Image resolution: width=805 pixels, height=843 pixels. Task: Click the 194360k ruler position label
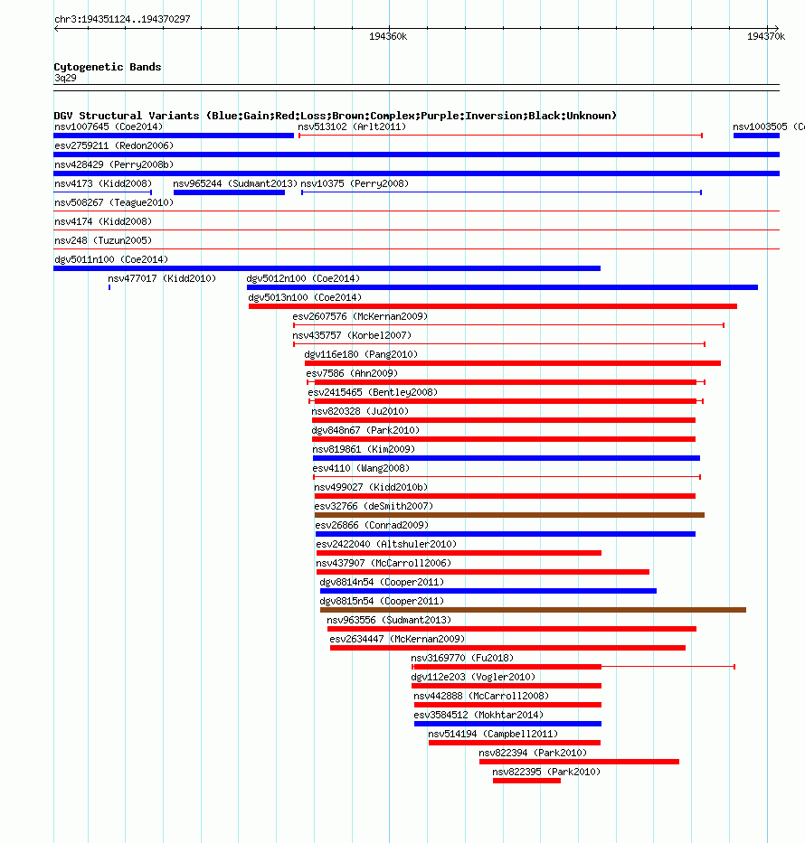pos(388,36)
